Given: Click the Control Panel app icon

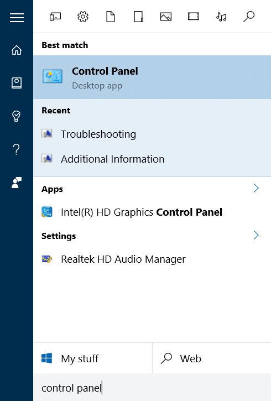Looking at the screenshot, I should point(53,76).
